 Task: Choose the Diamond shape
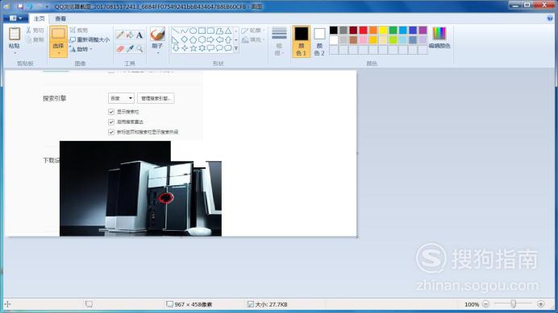tap(185, 39)
